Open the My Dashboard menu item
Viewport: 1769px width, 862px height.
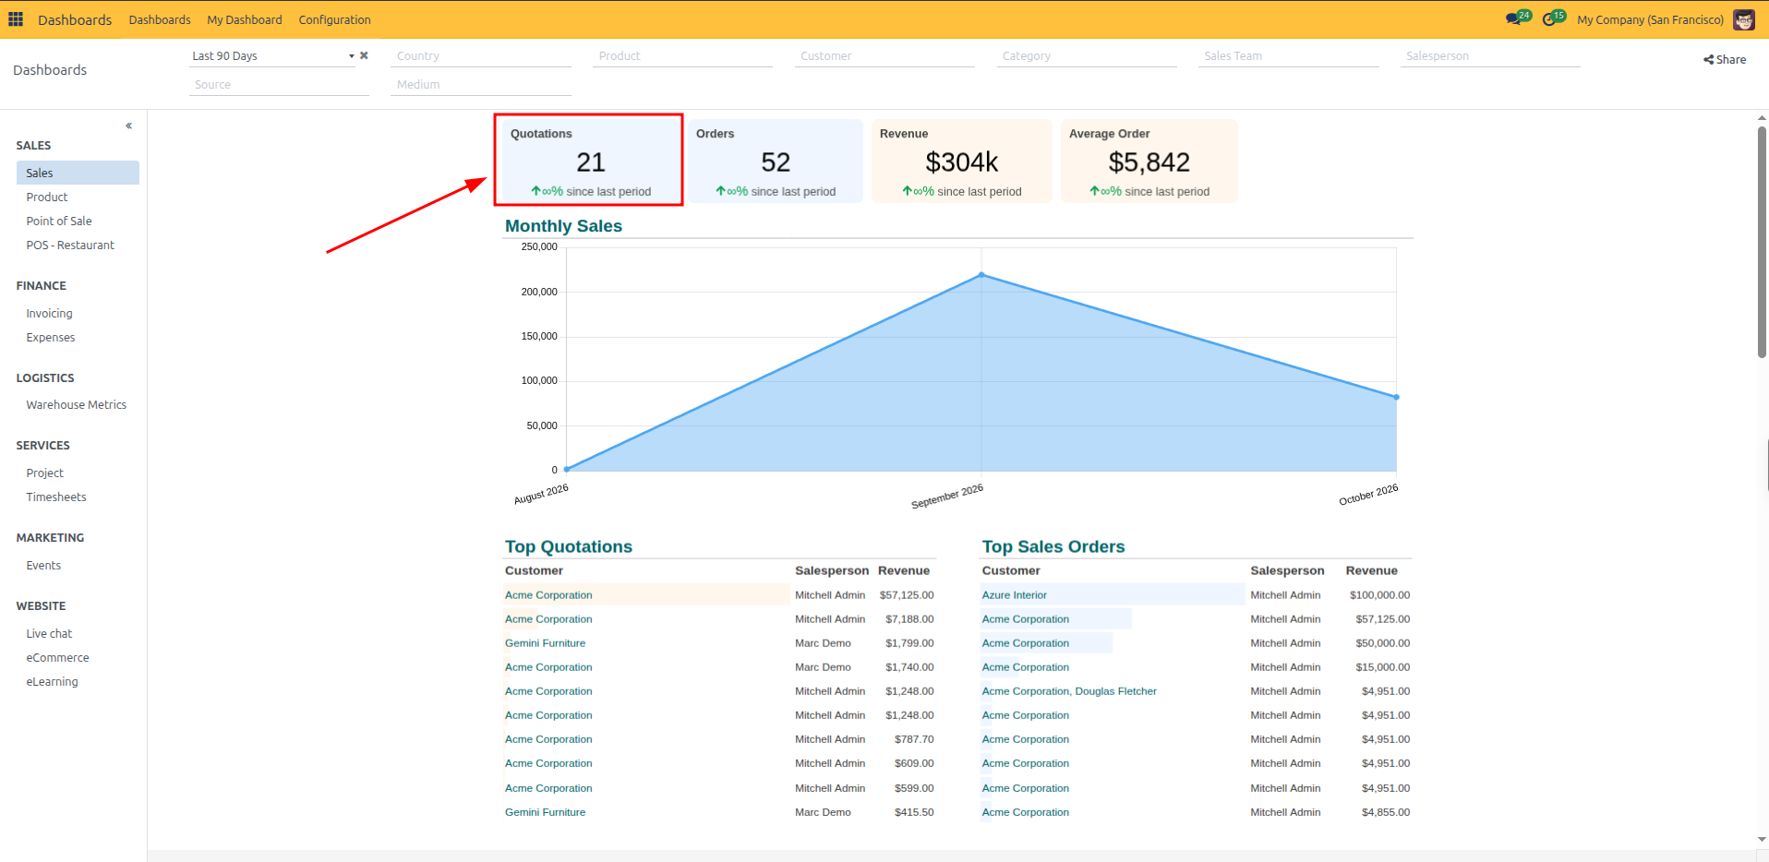point(245,19)
